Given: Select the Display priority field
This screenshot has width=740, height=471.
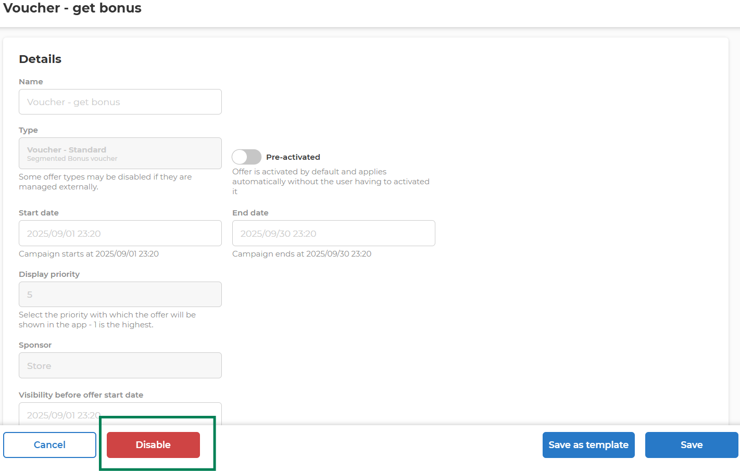Looking at the screenshot, I should [120, 295].
